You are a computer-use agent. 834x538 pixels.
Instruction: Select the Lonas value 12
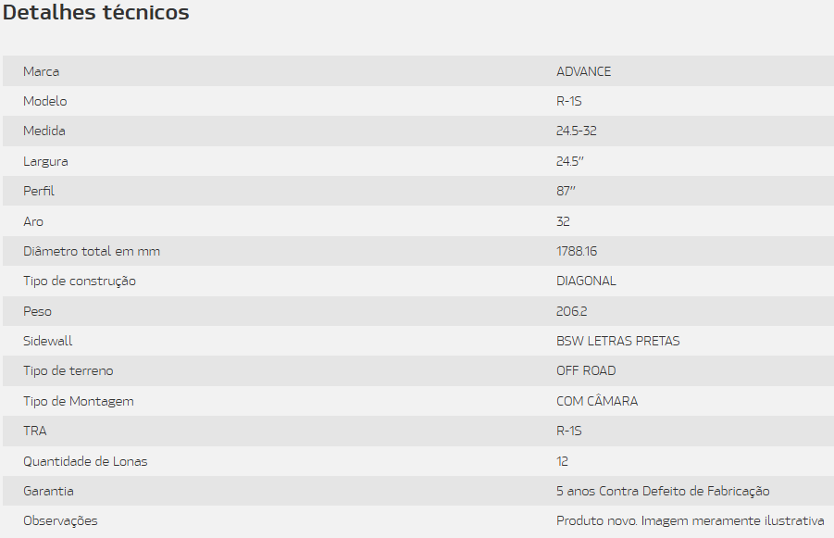562,461
